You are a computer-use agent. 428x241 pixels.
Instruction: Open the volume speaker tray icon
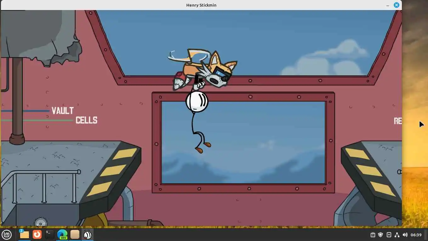405,235
